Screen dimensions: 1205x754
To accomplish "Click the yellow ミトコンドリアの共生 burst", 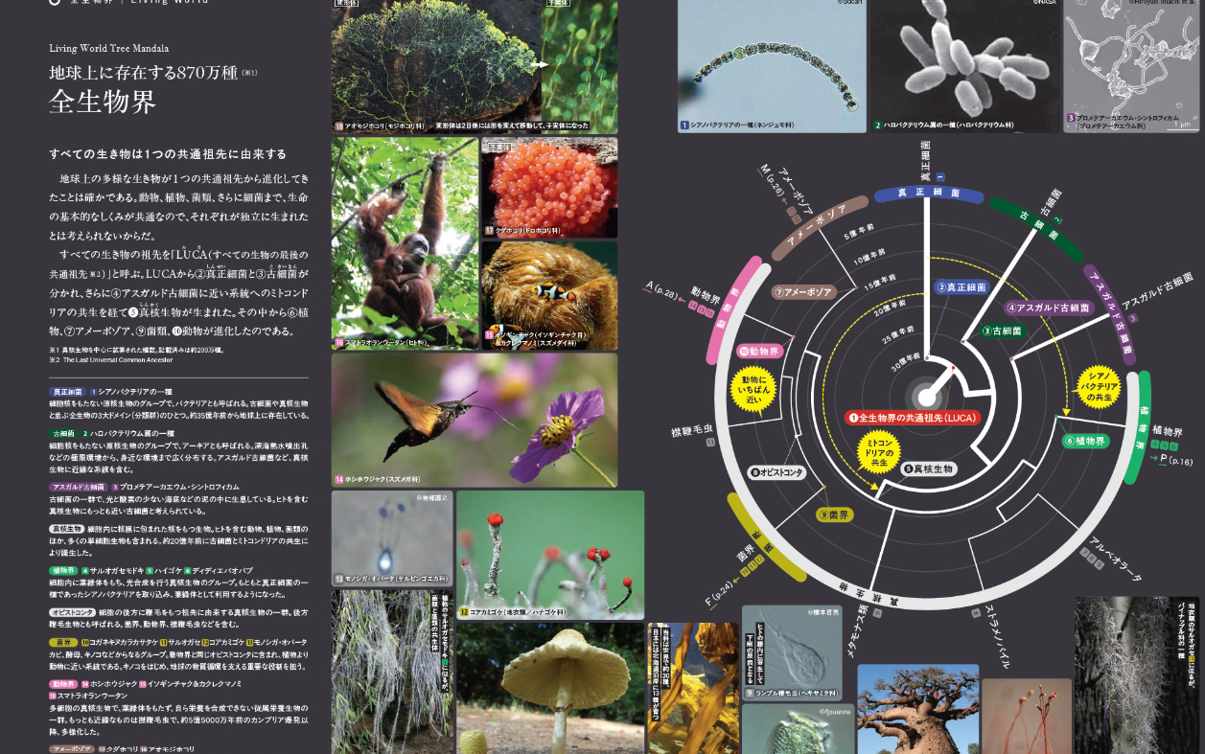I will (x=880, y=454).
